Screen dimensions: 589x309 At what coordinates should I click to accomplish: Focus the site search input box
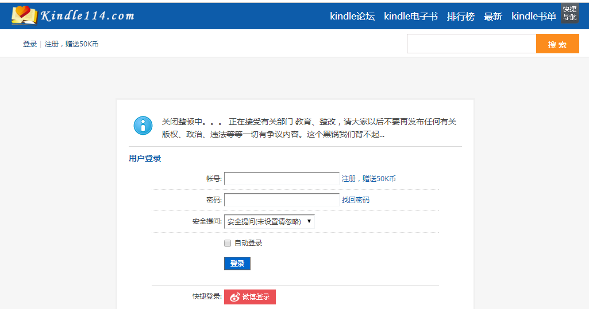point(471,44)
